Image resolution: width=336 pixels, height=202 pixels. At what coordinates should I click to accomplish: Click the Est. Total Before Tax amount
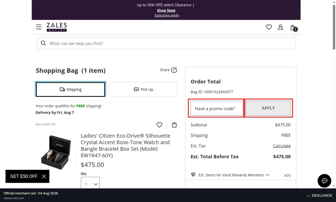pyautogui.click(x=282, y=157)
